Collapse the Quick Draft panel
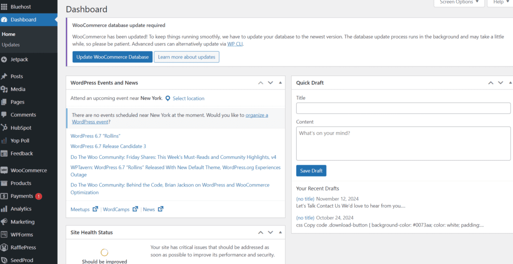Image resolution: width=513 pixels, height=264 pixels. coord(510,82)
